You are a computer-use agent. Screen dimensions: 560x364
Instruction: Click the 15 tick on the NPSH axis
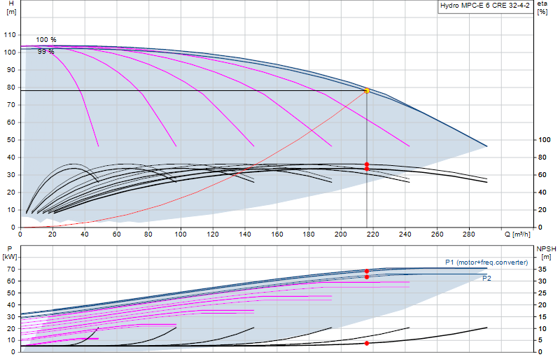tap(542, 317)
